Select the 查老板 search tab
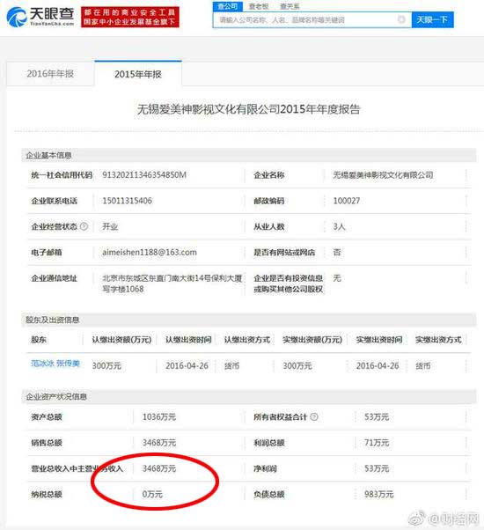The image size is (484, 530). [x=259, y=6]
